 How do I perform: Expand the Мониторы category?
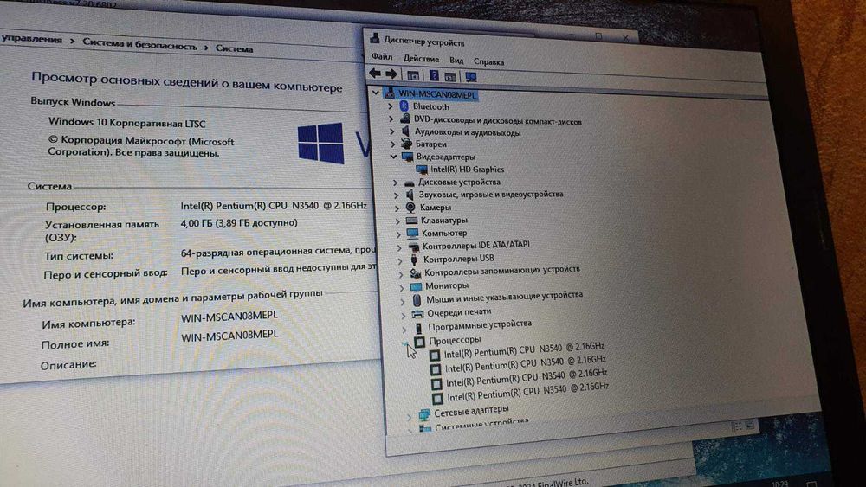point(402,287)
